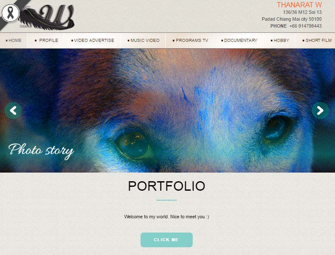This screenshot has width=335, height=255.
Task: Select VIDEO ADVERTISE in navigation
Action: click(93, 41)
